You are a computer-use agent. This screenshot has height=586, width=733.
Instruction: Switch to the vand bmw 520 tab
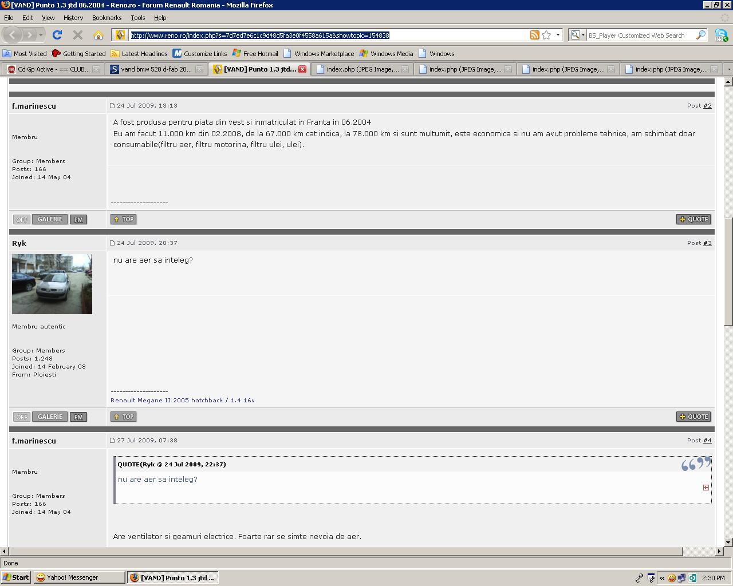point(156,69)
